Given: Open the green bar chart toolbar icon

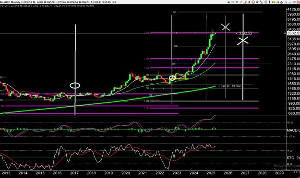Looking at the screenshot, I should point(245,2).
